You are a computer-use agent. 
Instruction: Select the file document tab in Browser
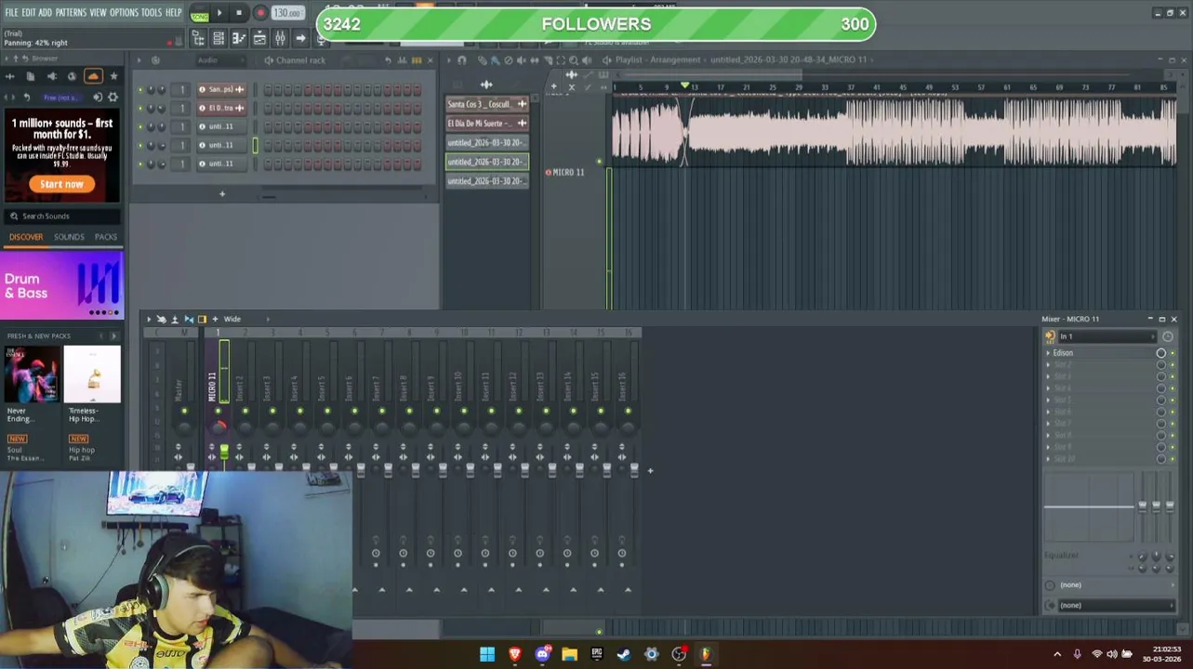[30, 76]
